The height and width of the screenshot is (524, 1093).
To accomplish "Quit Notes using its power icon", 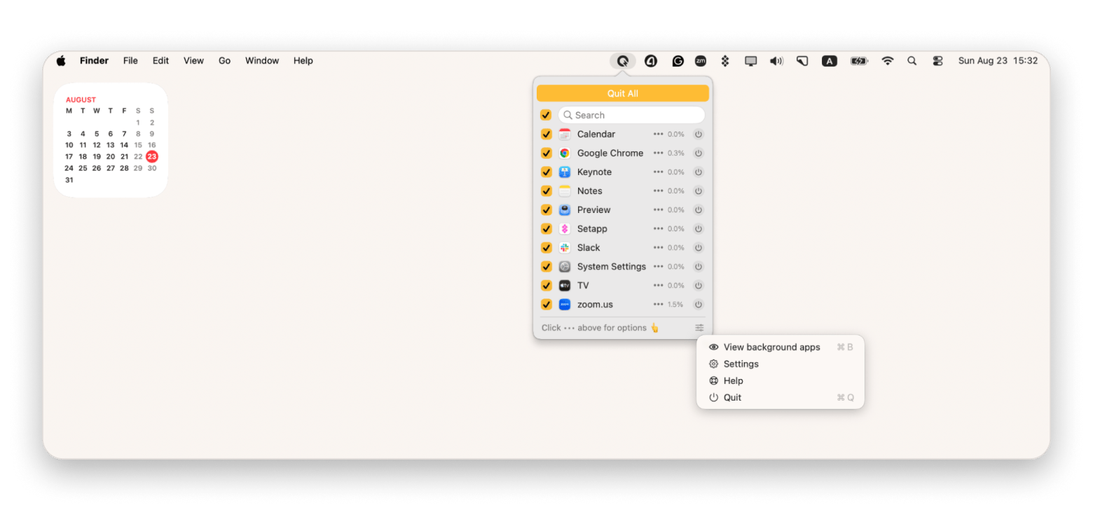I will [698, 191].
